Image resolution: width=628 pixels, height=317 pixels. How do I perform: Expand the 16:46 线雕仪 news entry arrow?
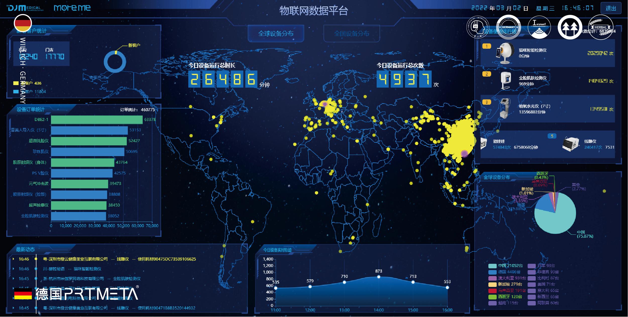coord(13,259)
